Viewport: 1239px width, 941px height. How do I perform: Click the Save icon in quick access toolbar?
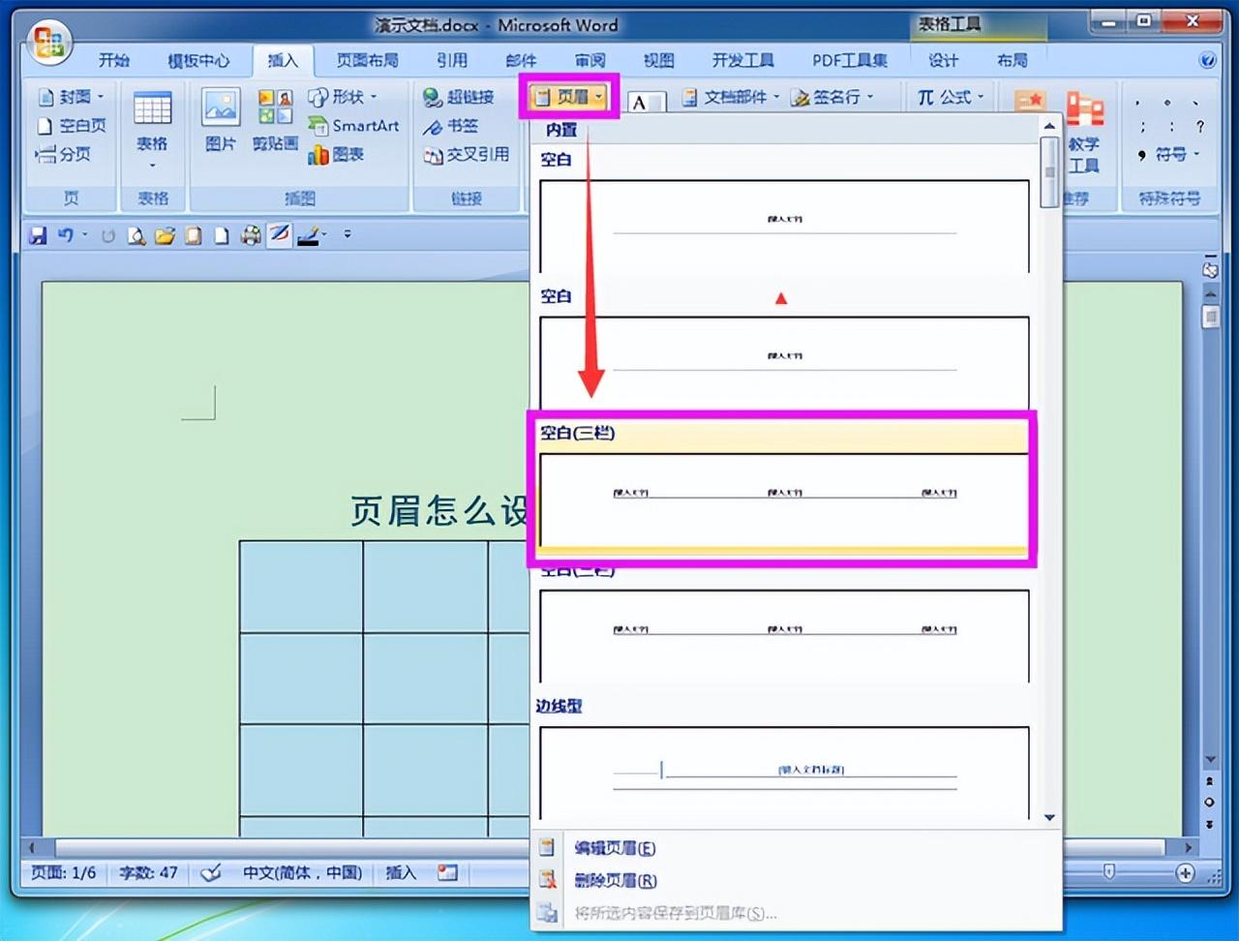pyautogui.click(x=38, y=234)
